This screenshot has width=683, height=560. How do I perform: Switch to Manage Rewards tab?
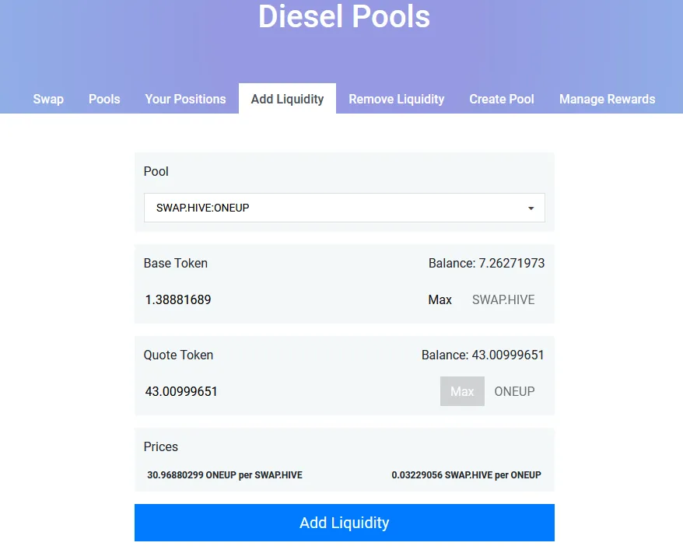[x=608, y=99]
